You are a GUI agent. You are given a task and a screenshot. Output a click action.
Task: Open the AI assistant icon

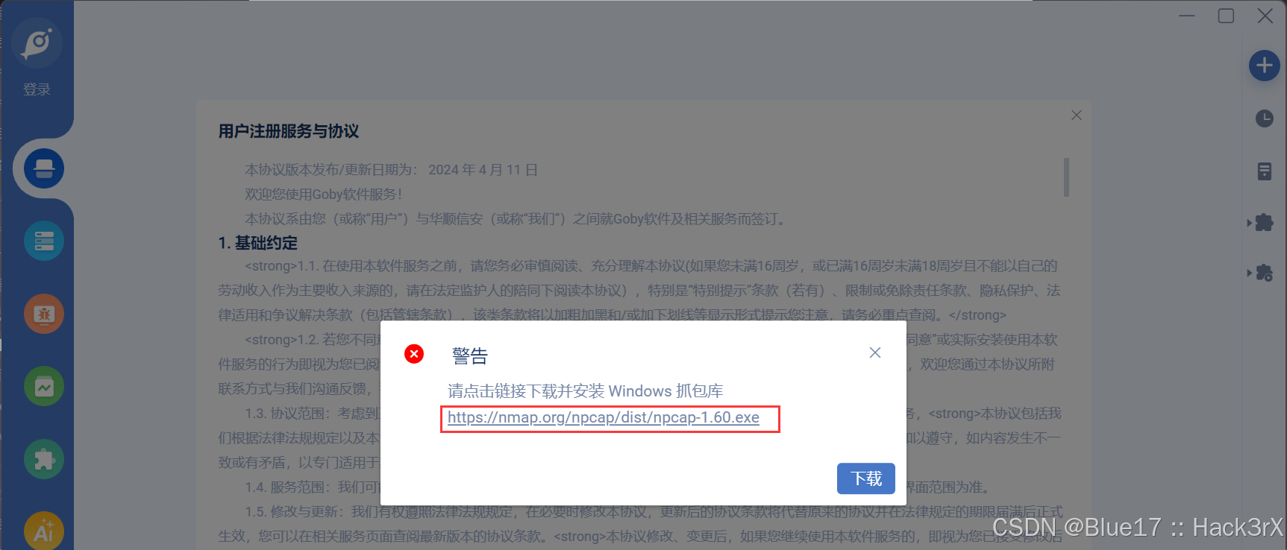click(x=44, y=531)
